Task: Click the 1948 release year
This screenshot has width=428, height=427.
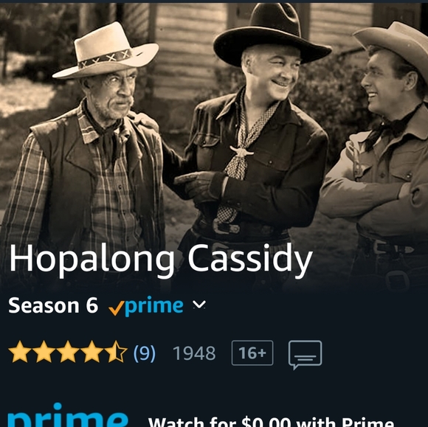Action: tap(194, 353)
